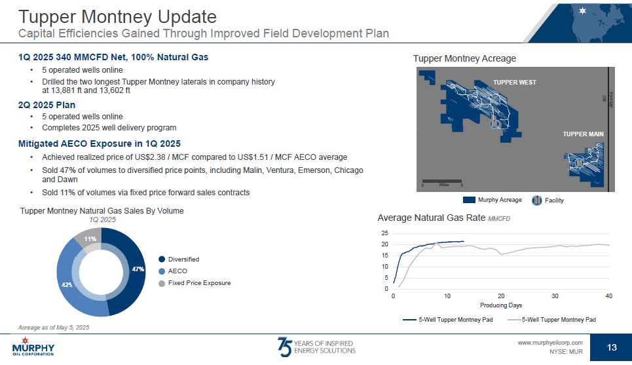
Task: Click the Fixed Price Exposure legend dot
Action: point(162,283)
